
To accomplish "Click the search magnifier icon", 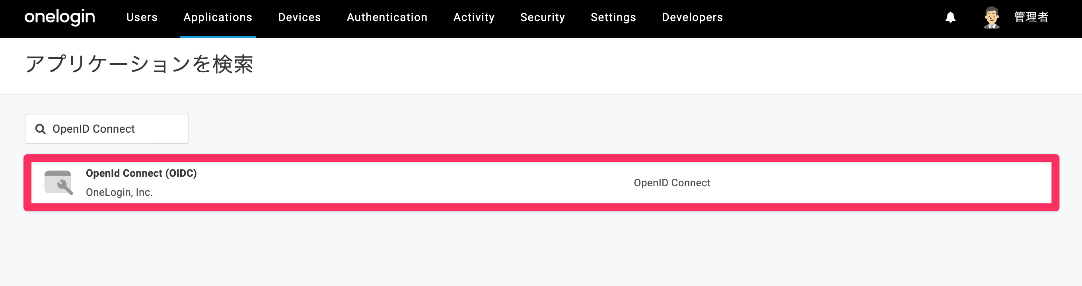I will tap(40, 129).
